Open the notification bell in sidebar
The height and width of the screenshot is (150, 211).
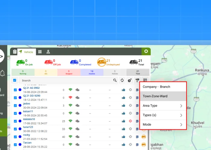tap(2, 73)
